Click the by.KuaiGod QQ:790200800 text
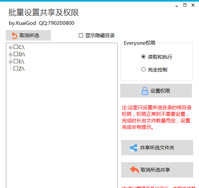 42,23
